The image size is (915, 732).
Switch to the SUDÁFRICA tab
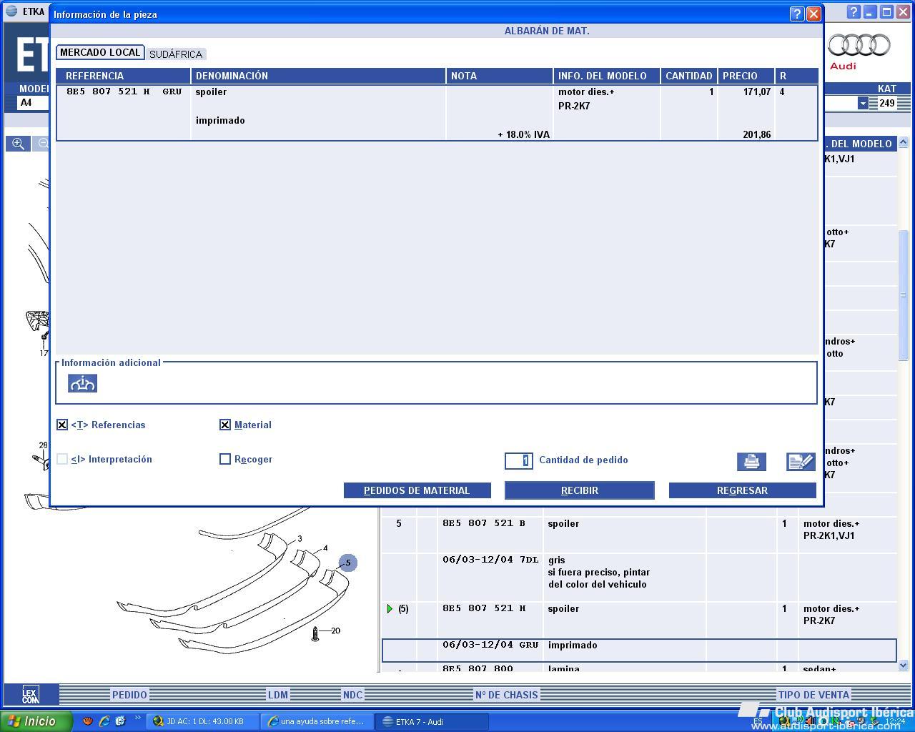click(x=176, y=54)
